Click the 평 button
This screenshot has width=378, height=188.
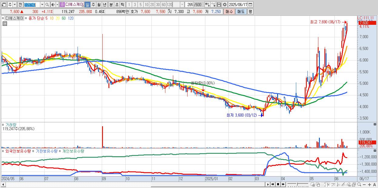pyautogui.click(x=250, y=12)
